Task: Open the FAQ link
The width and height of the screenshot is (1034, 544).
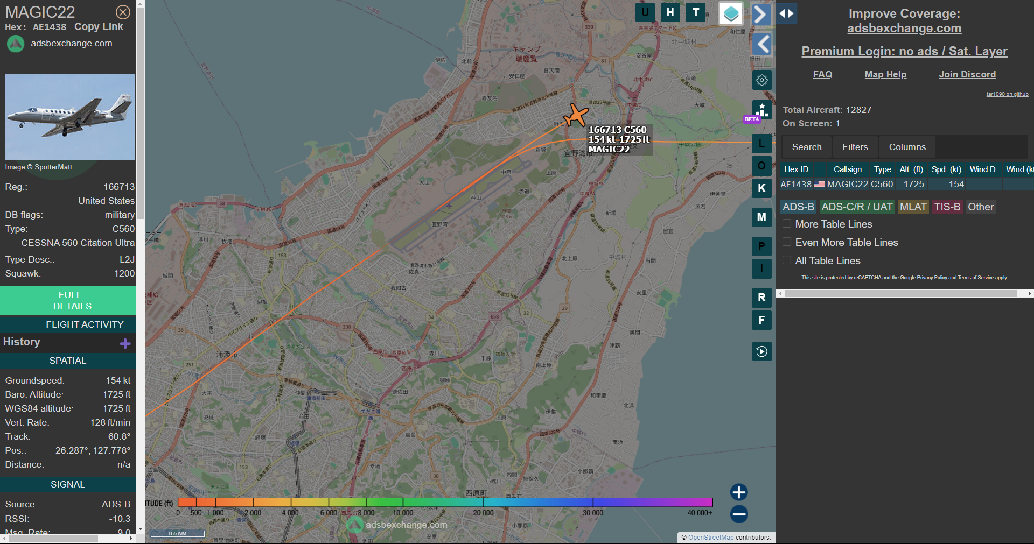Action: (822, 74)
